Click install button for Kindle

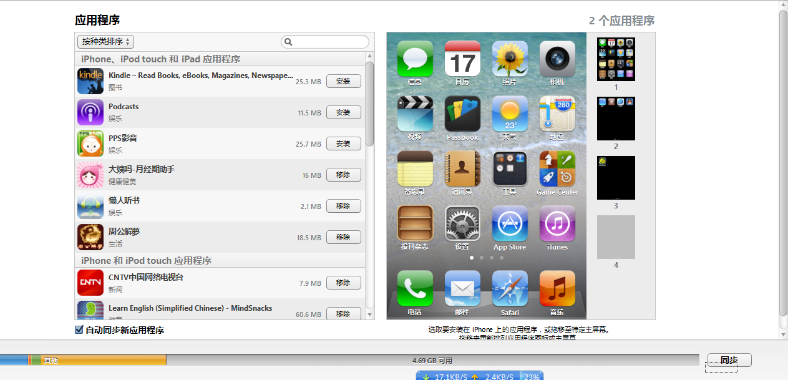pos(343,81)
